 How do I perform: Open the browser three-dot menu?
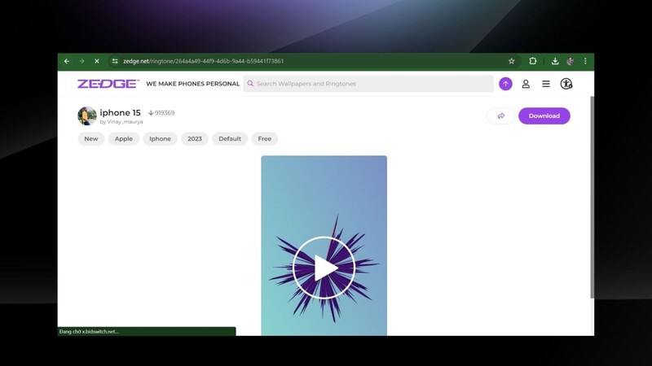coord(585,61)
